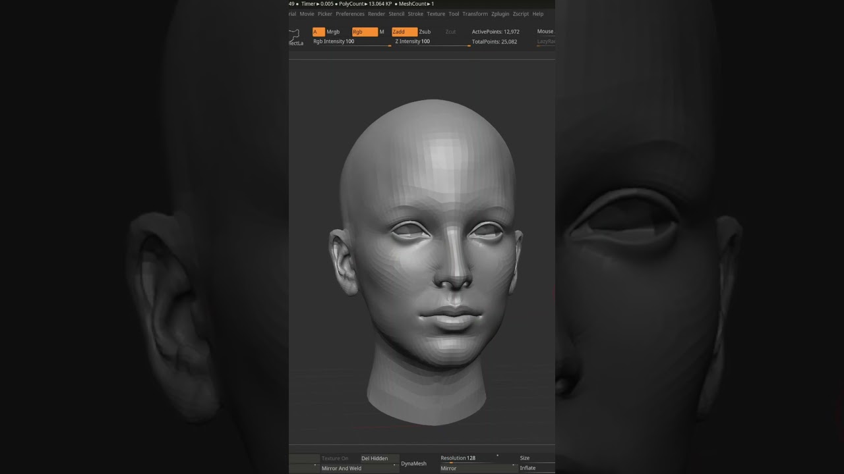Enable the Mrgb draw mode
Screen dimensions: 844x474
tap(333, 32)
